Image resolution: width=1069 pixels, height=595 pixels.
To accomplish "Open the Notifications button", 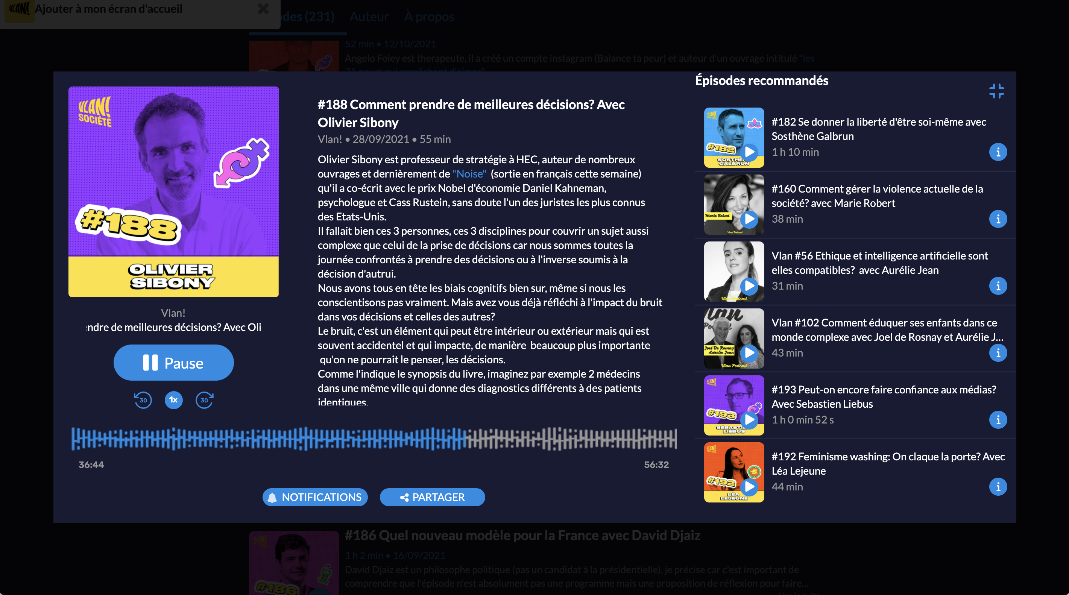I will point(315,497).
